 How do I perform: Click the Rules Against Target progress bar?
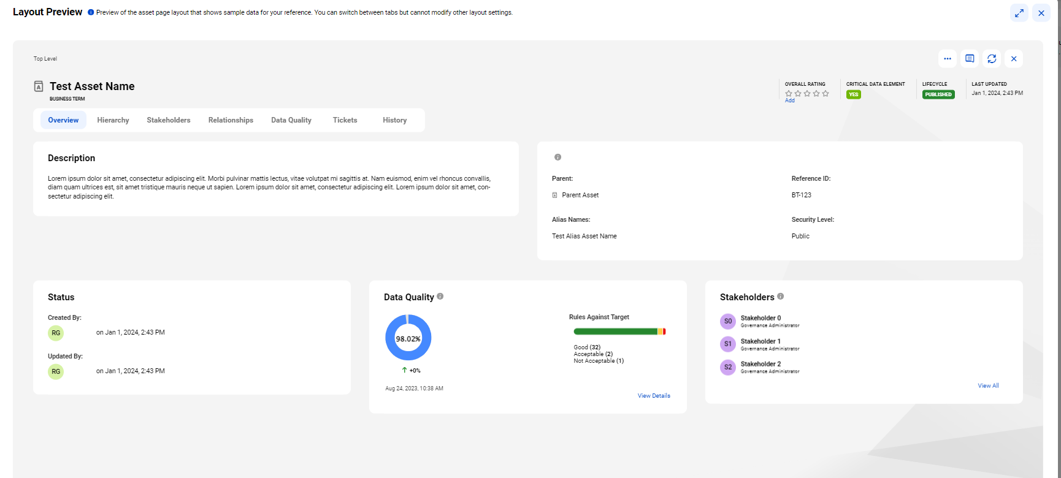coord(619,332)
